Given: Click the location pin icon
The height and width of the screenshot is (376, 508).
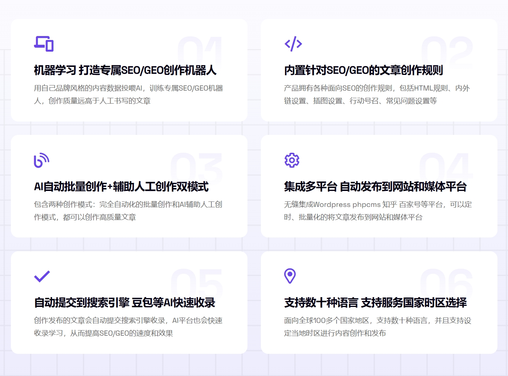Looking at the screenshot, I should 290,276.
